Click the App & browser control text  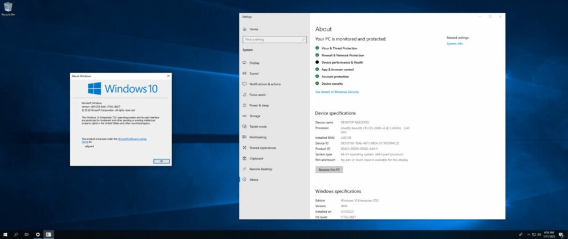coord(338,69)
